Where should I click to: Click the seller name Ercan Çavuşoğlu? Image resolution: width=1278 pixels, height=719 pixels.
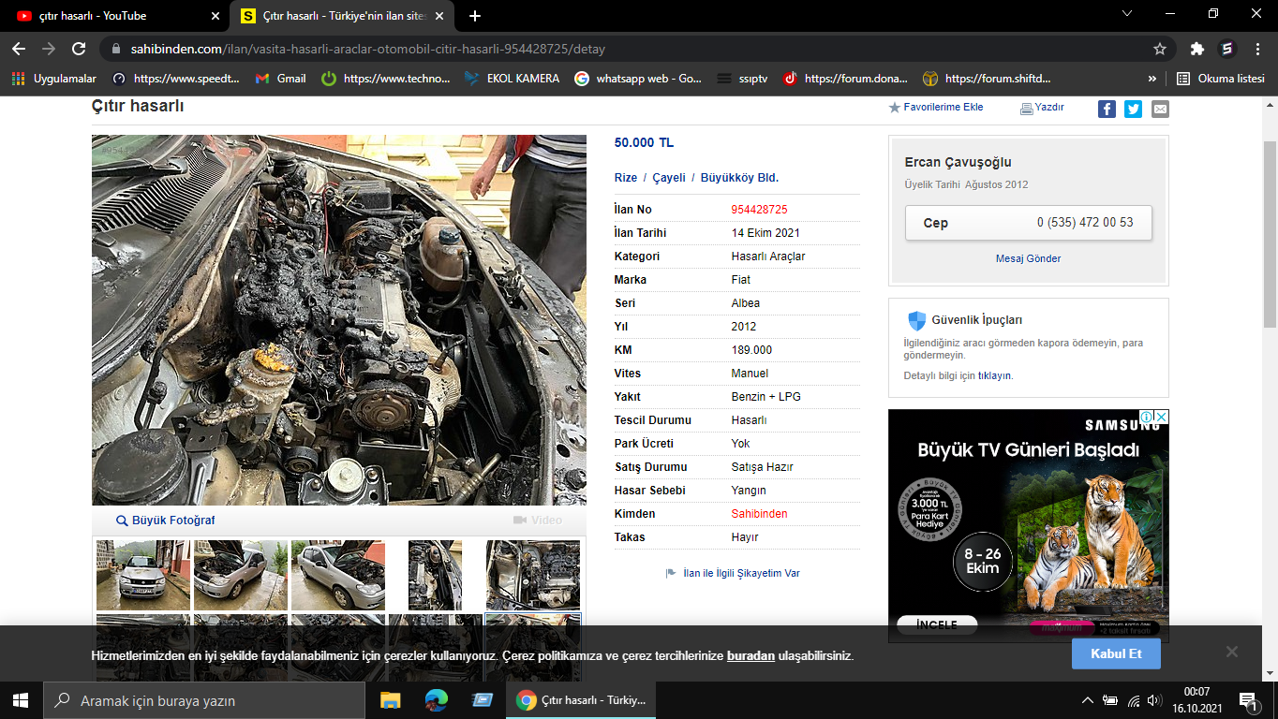pyautogui.click(x=958, y=162)
